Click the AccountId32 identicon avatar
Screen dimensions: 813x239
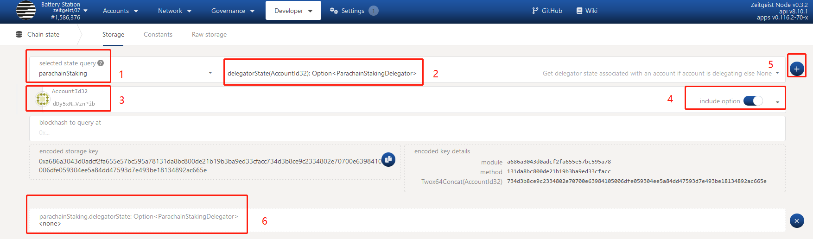coord(43,99)
